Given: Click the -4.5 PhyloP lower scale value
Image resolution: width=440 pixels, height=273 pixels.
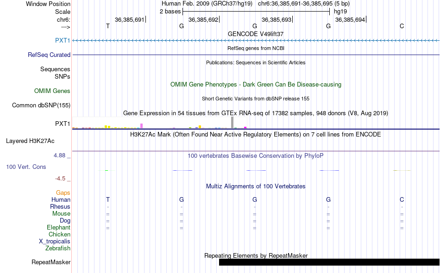Looking at the screenshot, I should 60,179.
